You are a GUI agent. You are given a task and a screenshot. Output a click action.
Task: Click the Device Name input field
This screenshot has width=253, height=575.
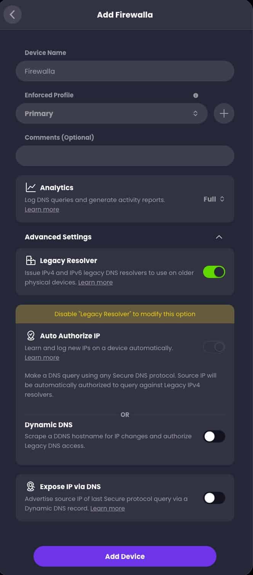tap(125, 71)
